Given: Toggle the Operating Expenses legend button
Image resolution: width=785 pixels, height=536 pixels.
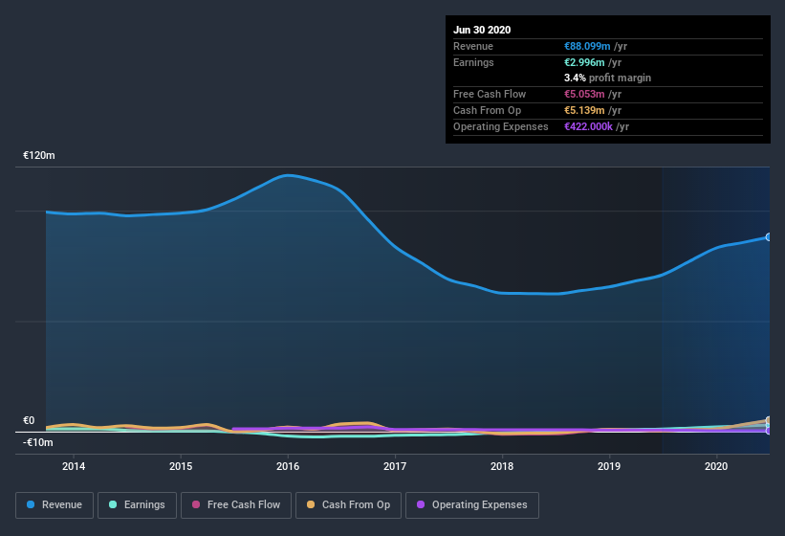Looking at the screenshot, I should click(x=471, y=505).
